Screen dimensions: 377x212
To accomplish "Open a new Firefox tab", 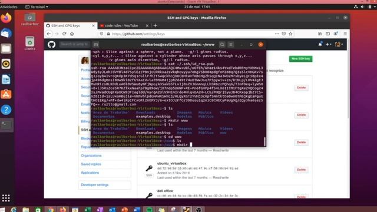I will (156, 25).
